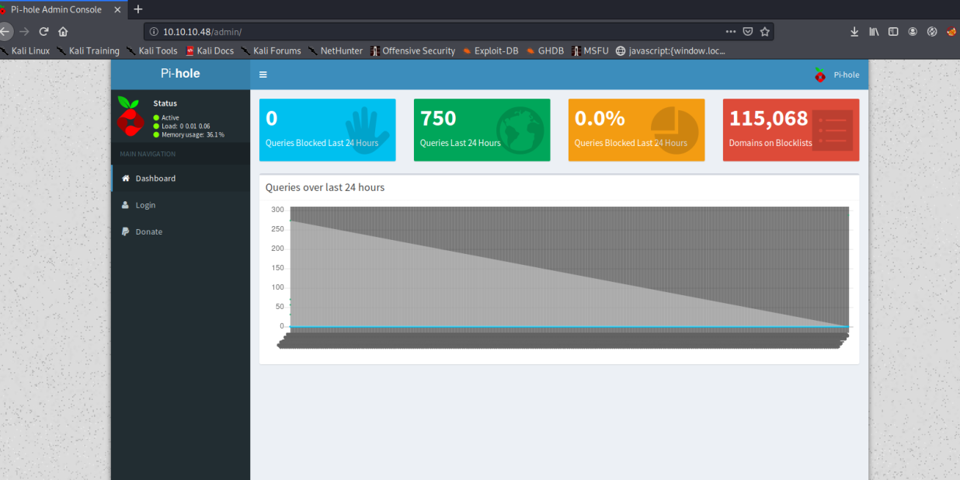Go to the Login page in the sidebar
The width and height of the screenshot is (960, 480).
point(145,205)
